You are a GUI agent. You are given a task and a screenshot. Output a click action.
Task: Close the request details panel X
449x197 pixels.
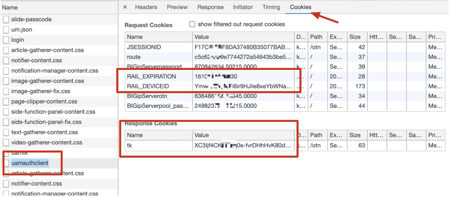click(125, 7)
